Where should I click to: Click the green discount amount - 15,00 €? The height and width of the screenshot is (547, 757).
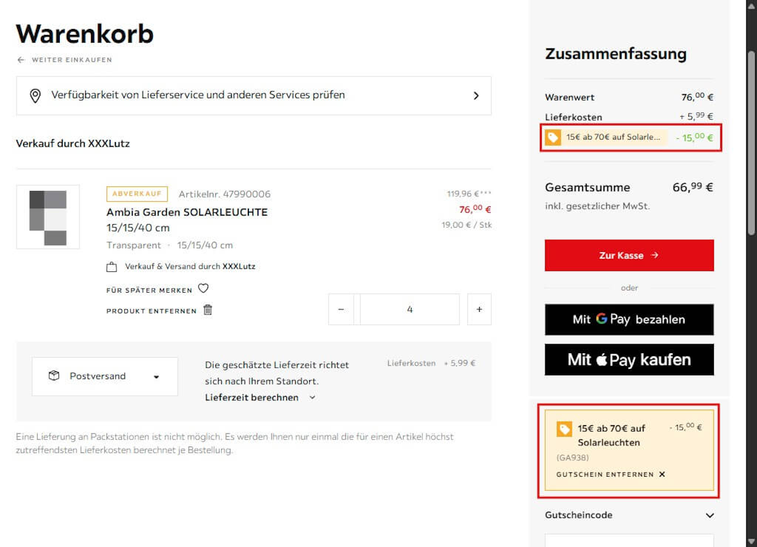(x=694, y=138)
